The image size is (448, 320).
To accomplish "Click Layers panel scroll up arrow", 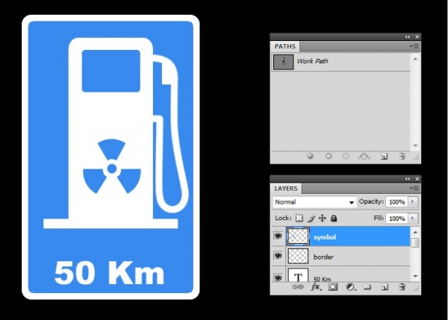I will [x=415, y=232].
